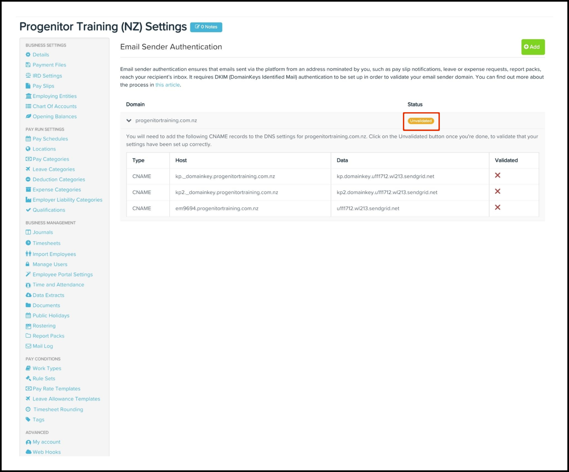Open the Pay Rate Templates page
Image resolution: width=569 pixels, height=472 pixels.
[x=56, y=388]
